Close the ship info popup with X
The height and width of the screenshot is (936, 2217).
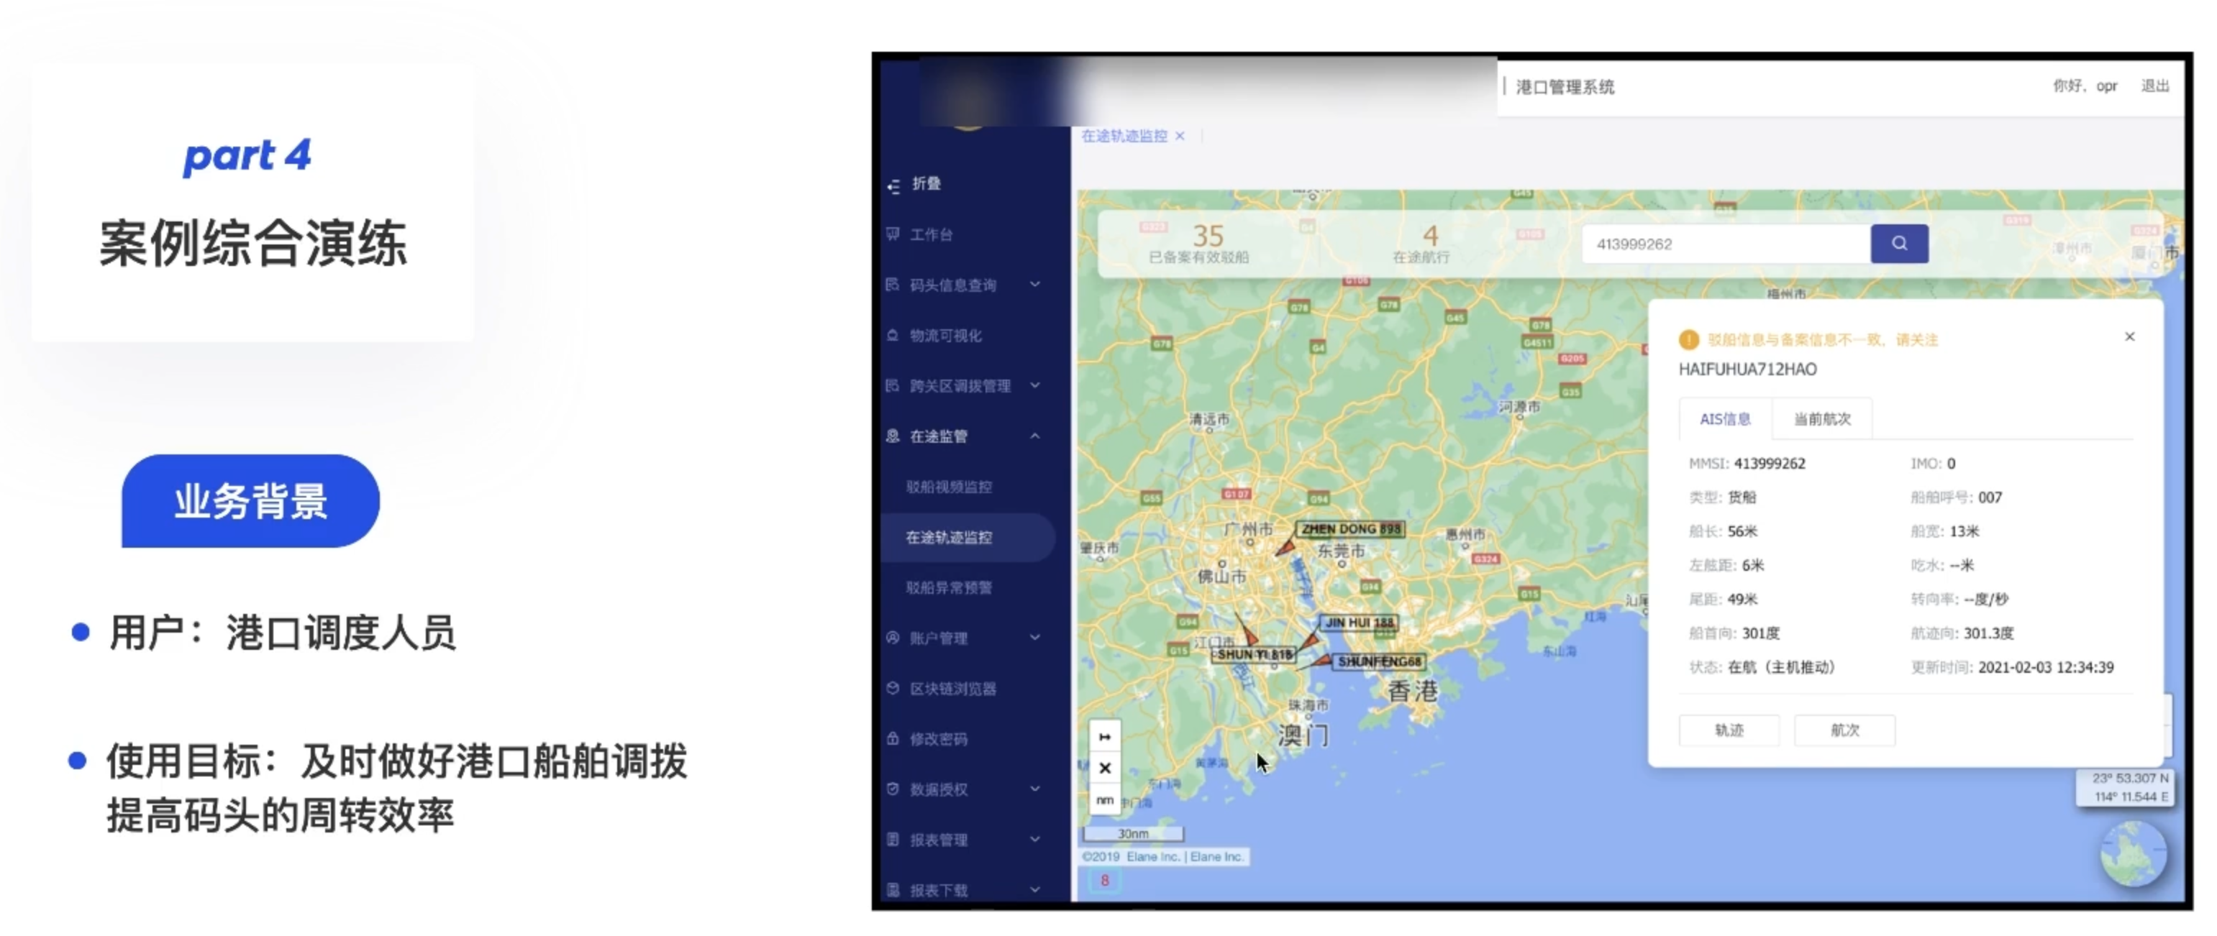pos(2129,336)
